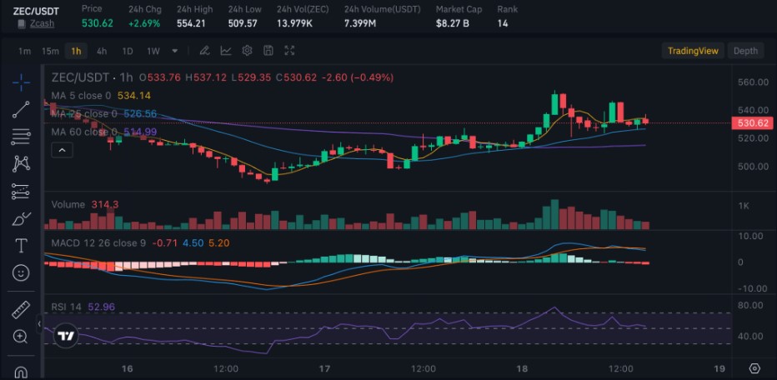Select the MACD 12 26 indicator legend
777x380 pixels.
(98, 243)
